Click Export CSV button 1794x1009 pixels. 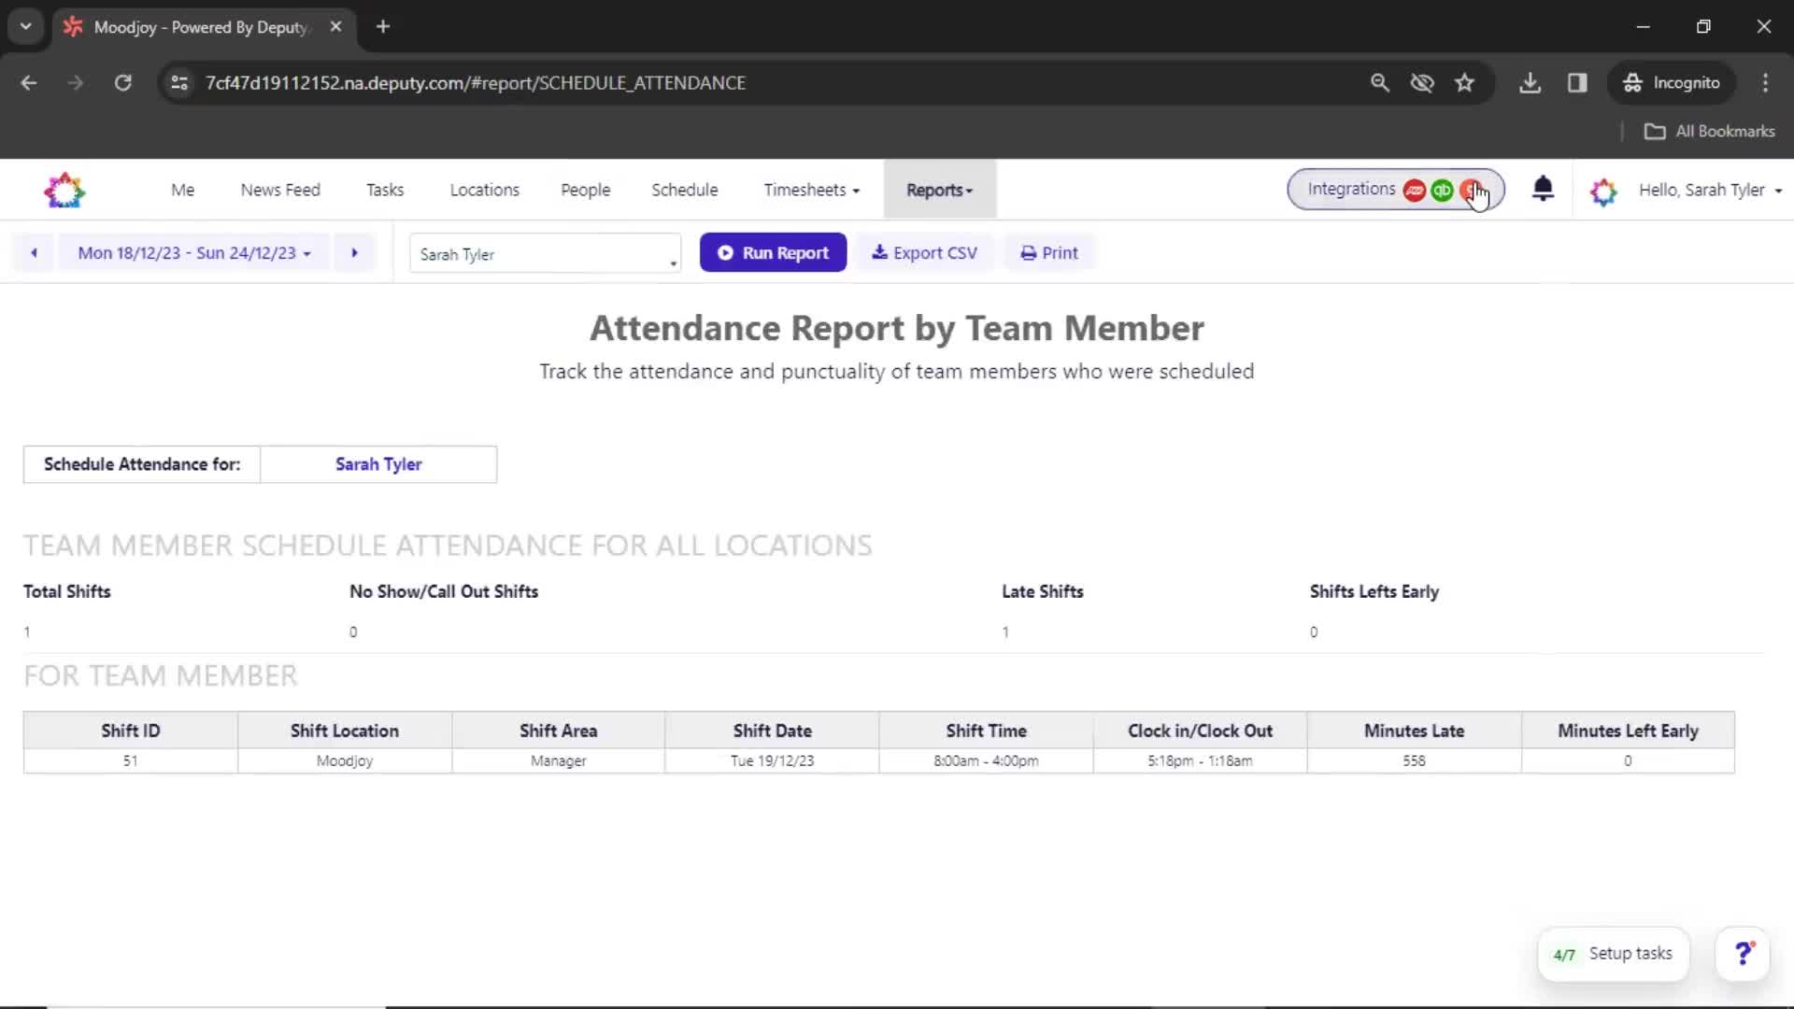924,252
